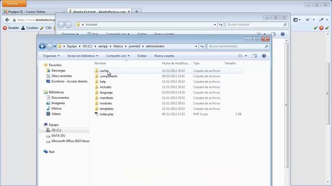Click xampp breadcrumb segment

pyautogui.click(x=103, y=46)
